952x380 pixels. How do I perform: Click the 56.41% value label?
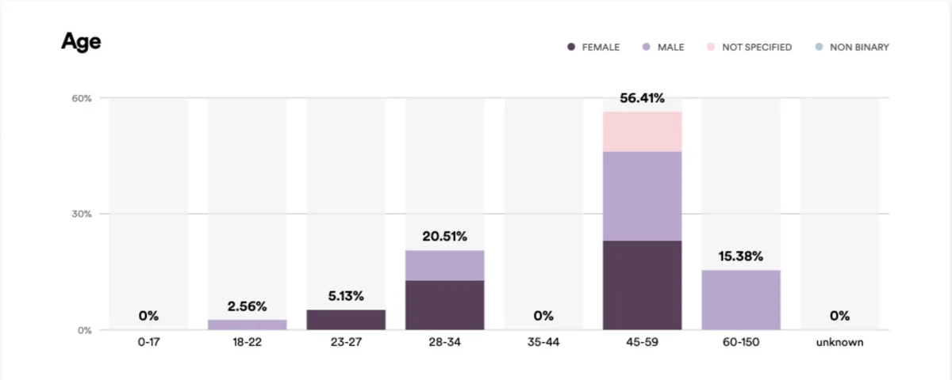coord(642,99)
